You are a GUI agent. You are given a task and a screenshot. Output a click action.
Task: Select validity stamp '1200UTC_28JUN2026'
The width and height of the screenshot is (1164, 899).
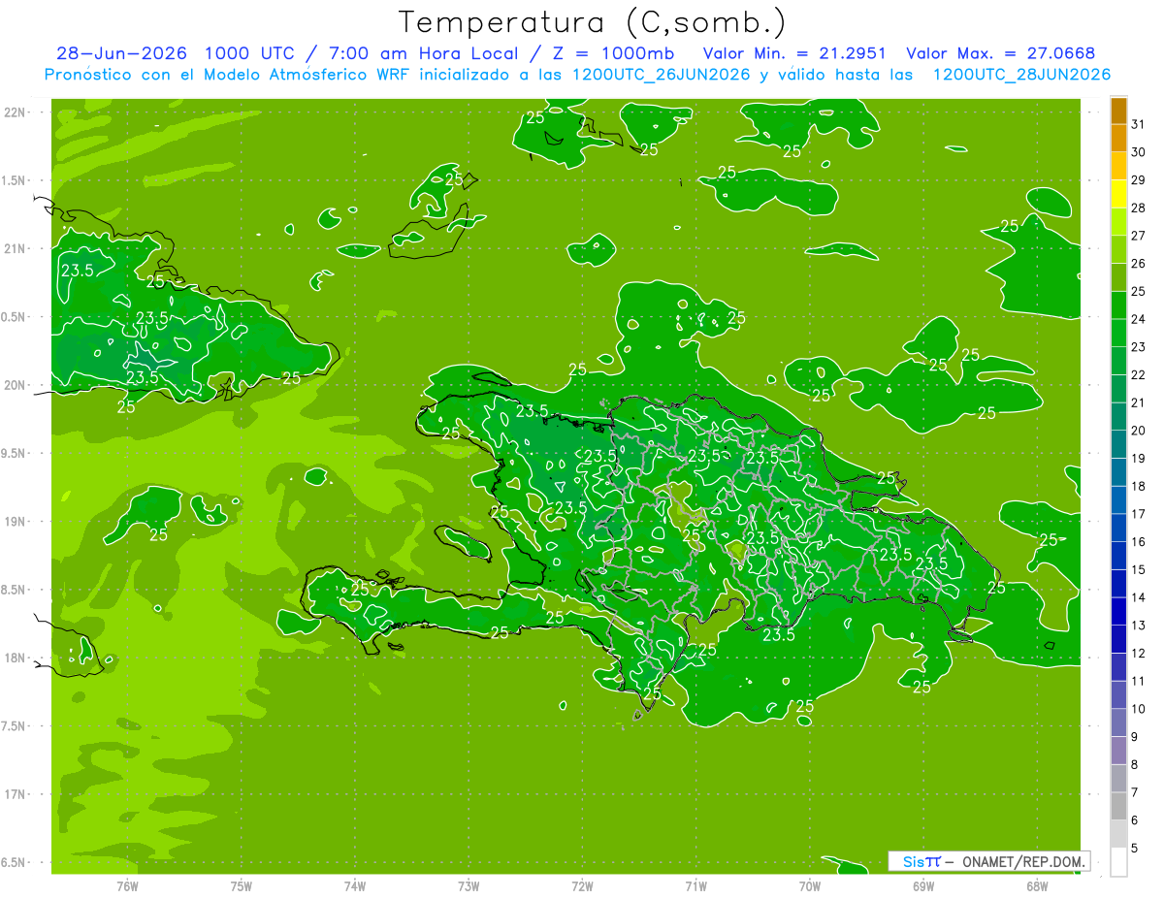pos(1020,75)
